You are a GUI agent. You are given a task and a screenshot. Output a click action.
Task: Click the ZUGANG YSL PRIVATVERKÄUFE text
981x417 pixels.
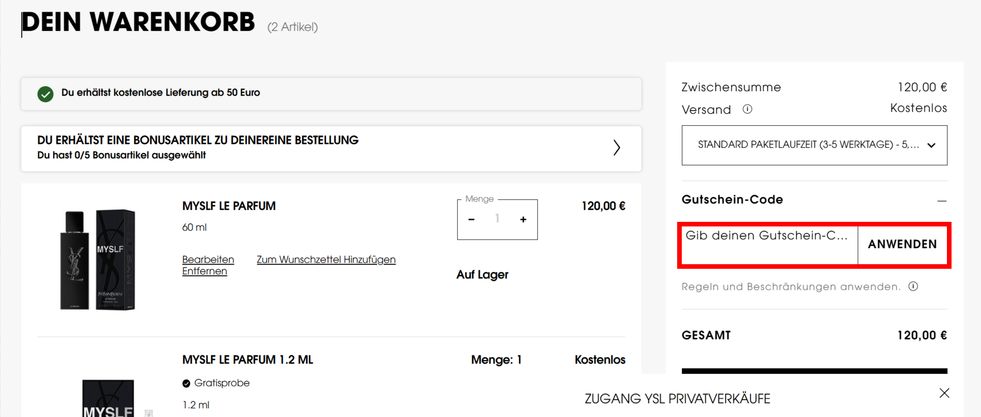[677, 399]
